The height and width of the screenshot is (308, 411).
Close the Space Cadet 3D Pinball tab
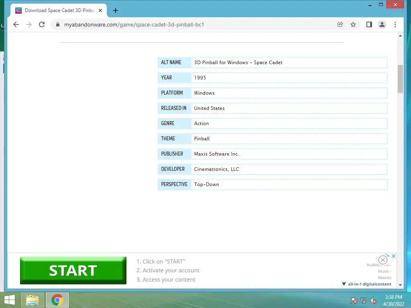tap(100, 10)
